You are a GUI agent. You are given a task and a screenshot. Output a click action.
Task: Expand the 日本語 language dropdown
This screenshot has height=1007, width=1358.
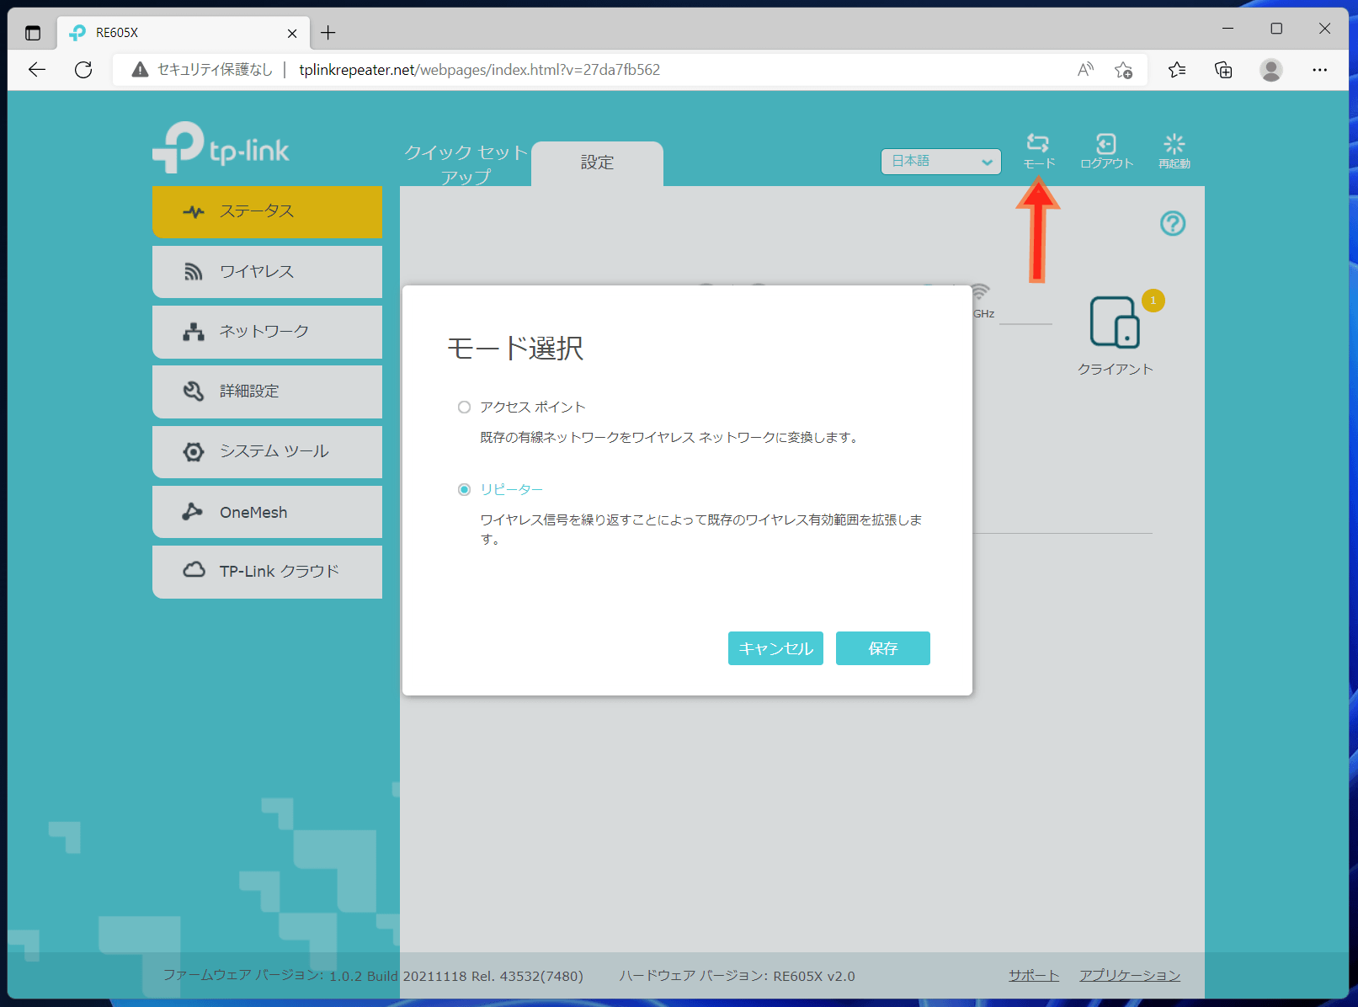940,162
